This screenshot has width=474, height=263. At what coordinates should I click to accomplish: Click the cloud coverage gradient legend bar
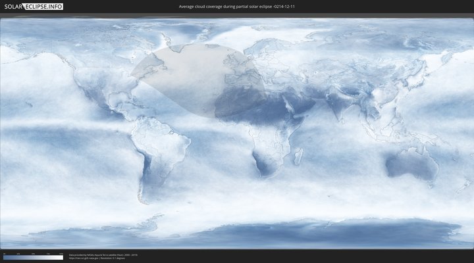(x=33, y=257)
